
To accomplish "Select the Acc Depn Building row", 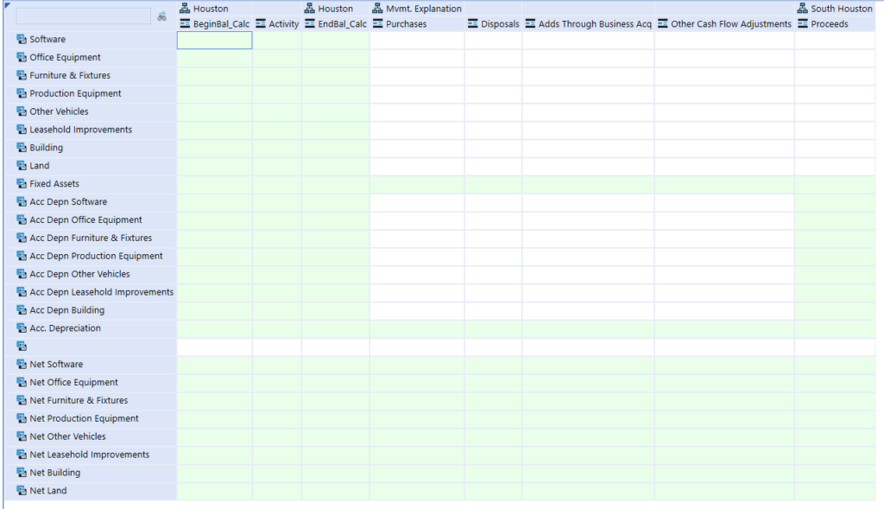I will tap(66, 310).
